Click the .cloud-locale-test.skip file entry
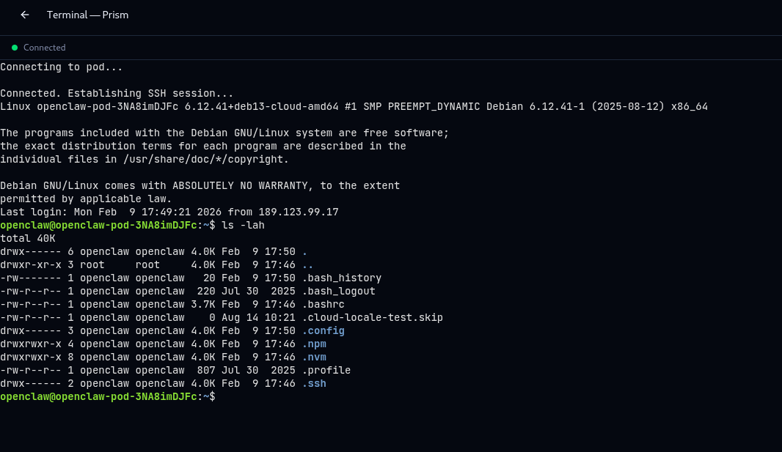Screen dimensions: 782x452 [372, 317]
